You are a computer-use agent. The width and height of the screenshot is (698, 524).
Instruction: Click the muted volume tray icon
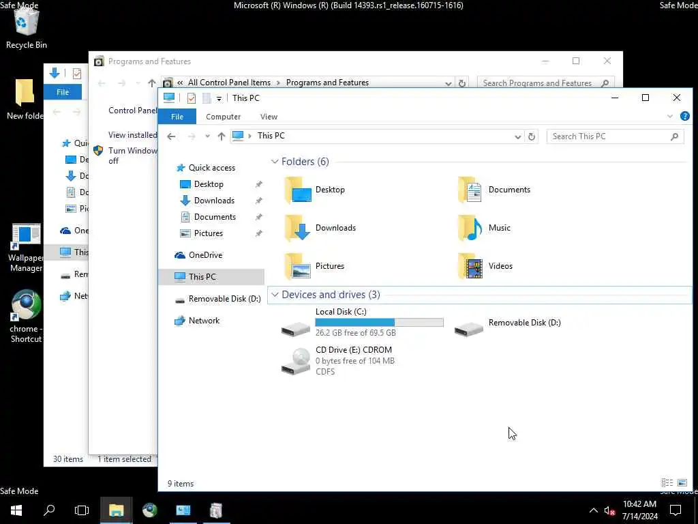pos(609,511)
